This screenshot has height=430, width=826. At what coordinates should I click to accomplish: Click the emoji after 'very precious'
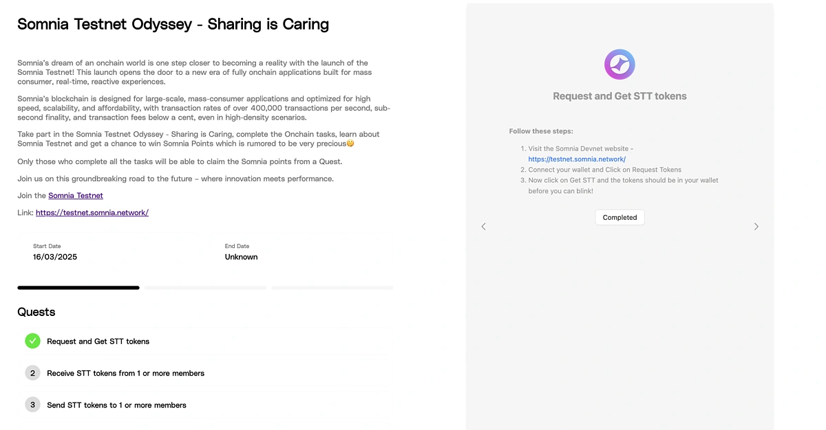(350, 144)
